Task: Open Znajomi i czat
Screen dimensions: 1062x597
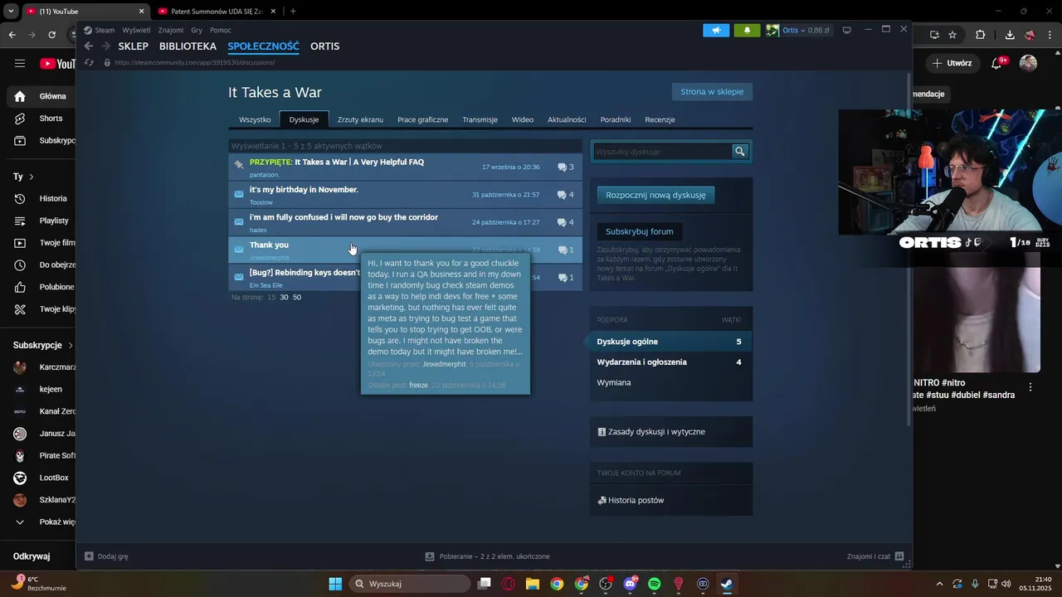Action: [x=875, y=556]
